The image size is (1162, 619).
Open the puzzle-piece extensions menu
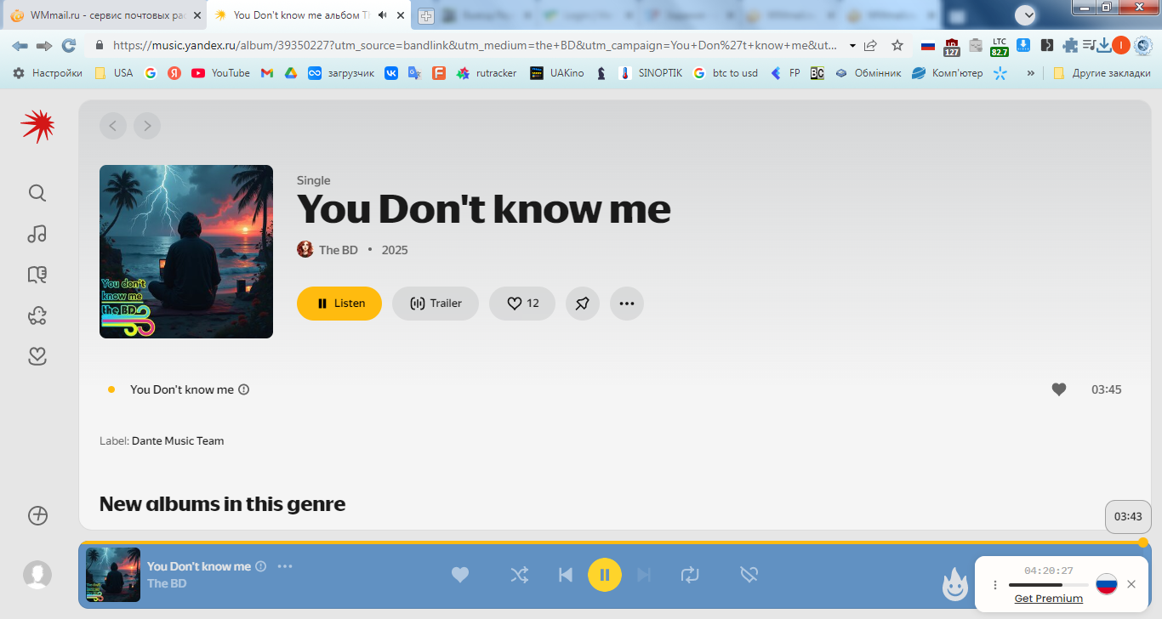click(x=1070, y=46)
